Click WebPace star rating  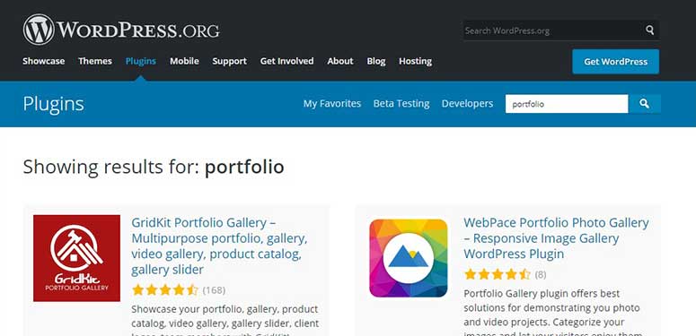498,274
